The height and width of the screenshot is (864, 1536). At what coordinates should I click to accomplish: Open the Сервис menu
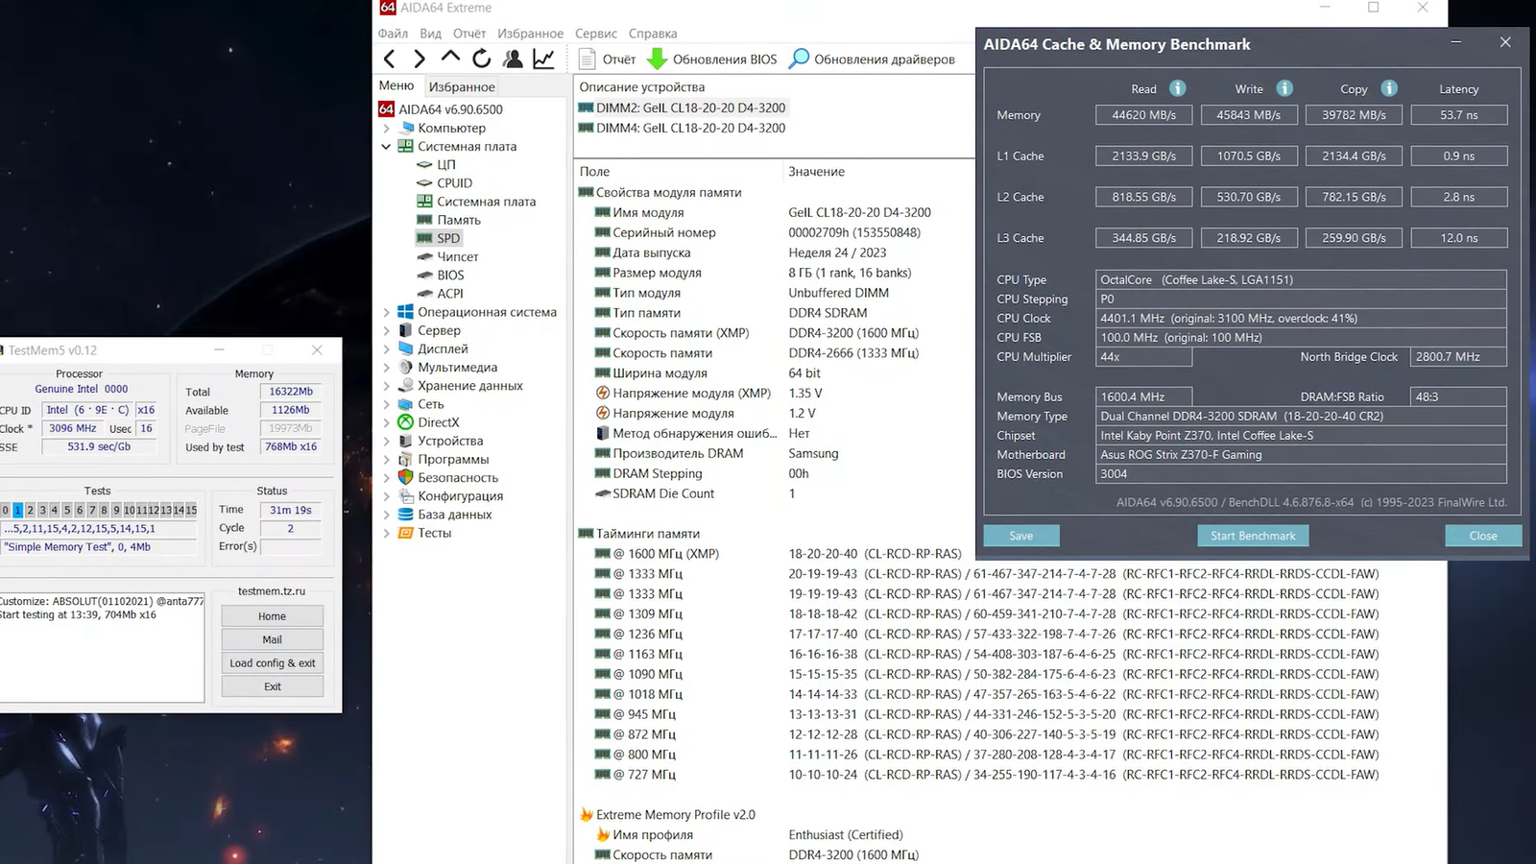click(595, 34)
